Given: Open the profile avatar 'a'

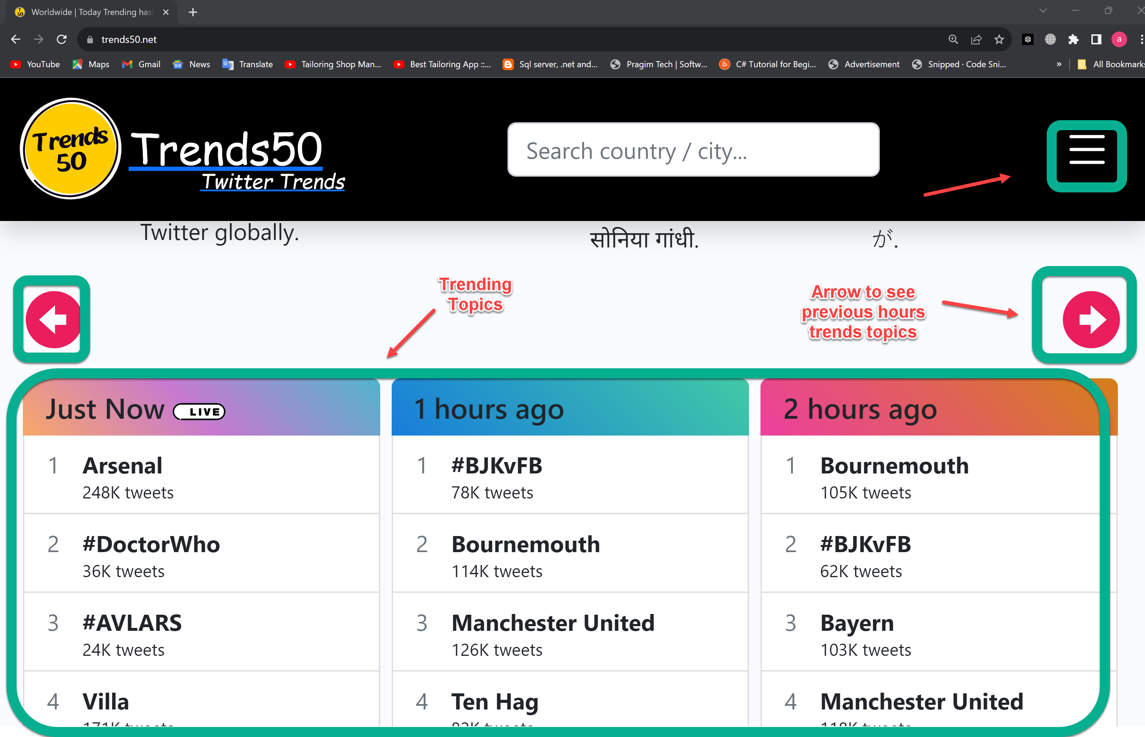Looking at the screenshot, I should [x=1119, y=39].
